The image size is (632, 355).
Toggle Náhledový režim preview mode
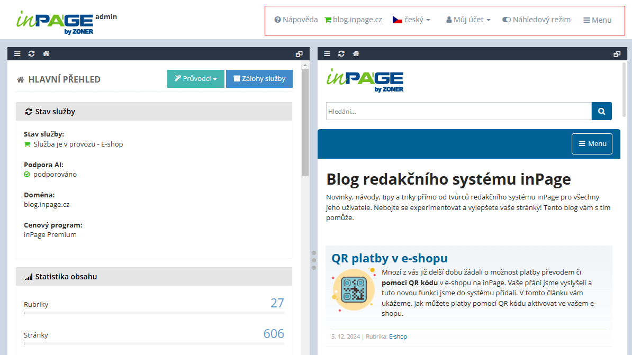coord(537,20)
